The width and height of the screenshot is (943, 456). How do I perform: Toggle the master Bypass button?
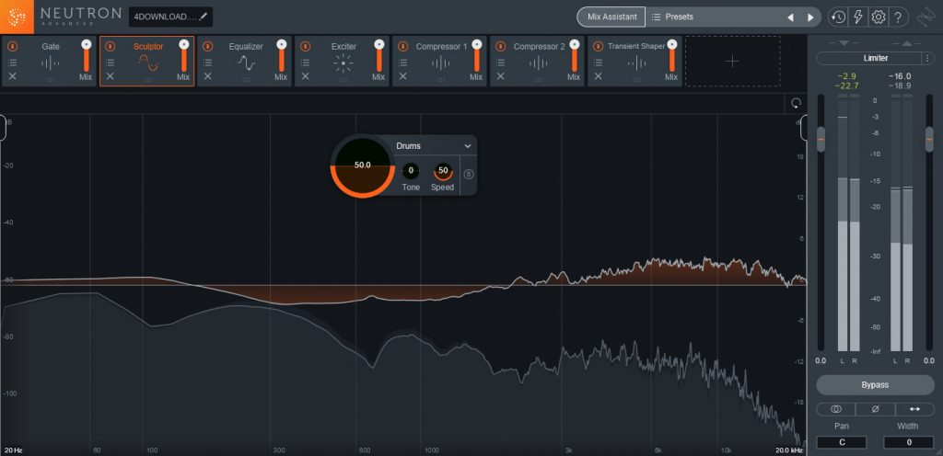pos(875,385)
